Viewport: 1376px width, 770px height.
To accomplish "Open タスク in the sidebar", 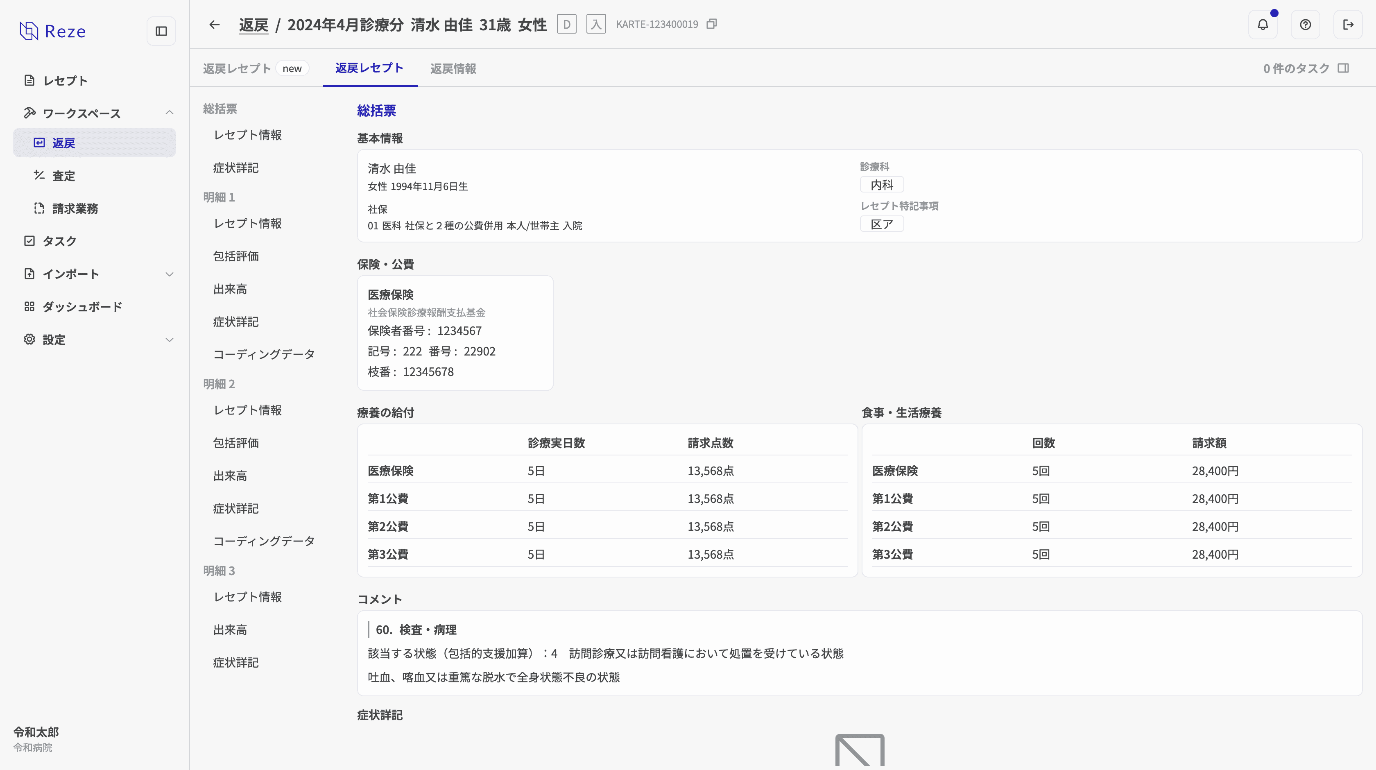I will tap(95, 241).
